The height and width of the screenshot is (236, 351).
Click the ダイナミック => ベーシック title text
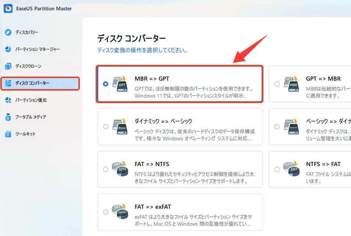(163, 121)
